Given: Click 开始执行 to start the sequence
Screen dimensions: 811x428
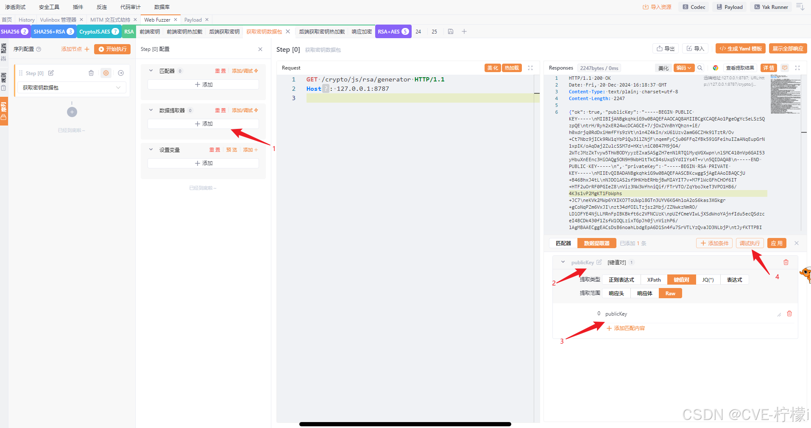Looking at the screenshot, I should 112,49.
